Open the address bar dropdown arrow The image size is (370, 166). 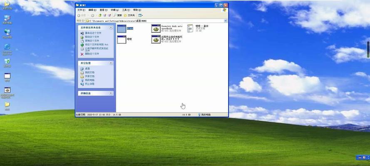(x=225, y=21)
